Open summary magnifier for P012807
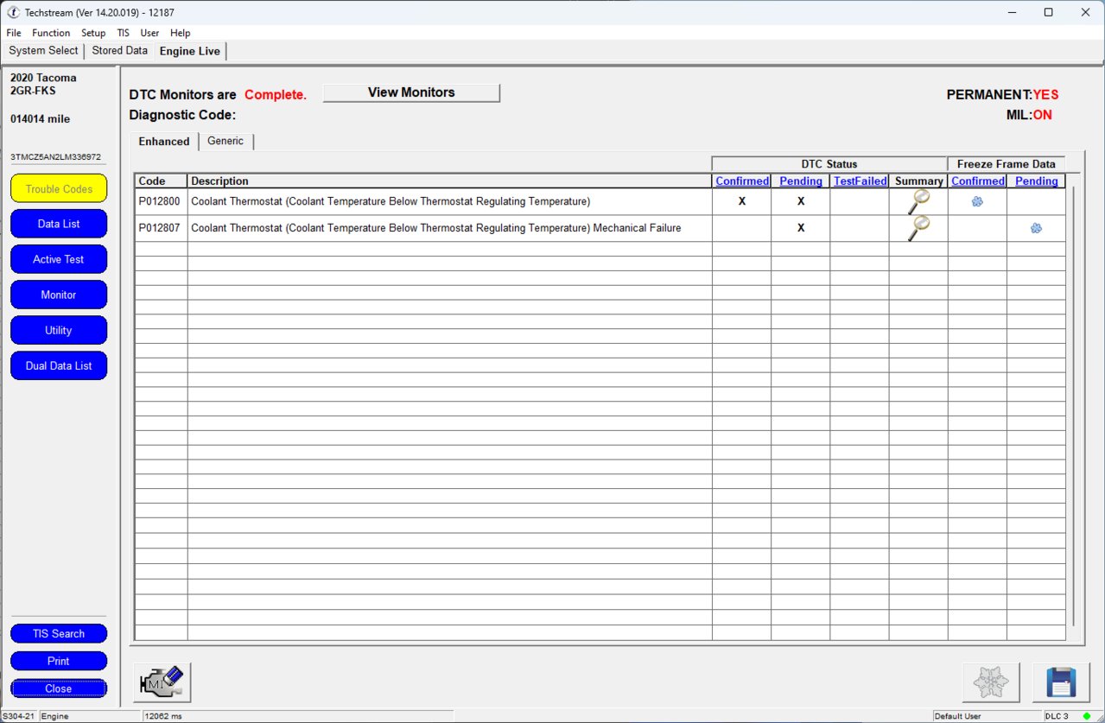This screenshot has height=723, width=1105. tap(918, 228)
